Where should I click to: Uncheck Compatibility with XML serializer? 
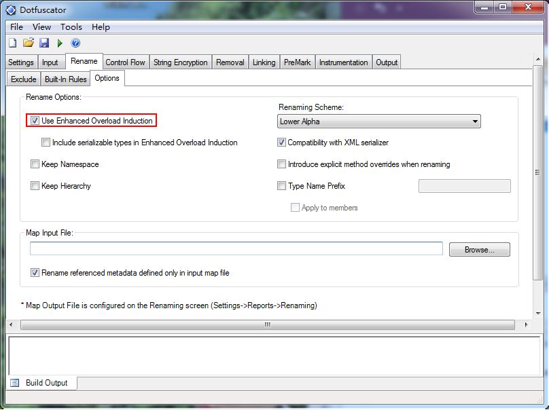(x=281, y=143)
